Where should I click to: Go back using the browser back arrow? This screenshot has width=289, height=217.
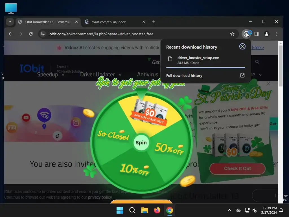[x=10, y=34]
